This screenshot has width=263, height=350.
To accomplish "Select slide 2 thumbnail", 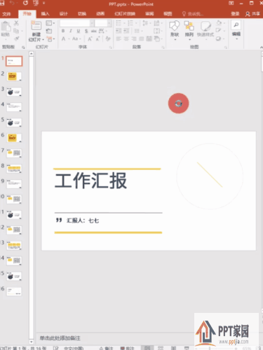I will coord(14,76).
